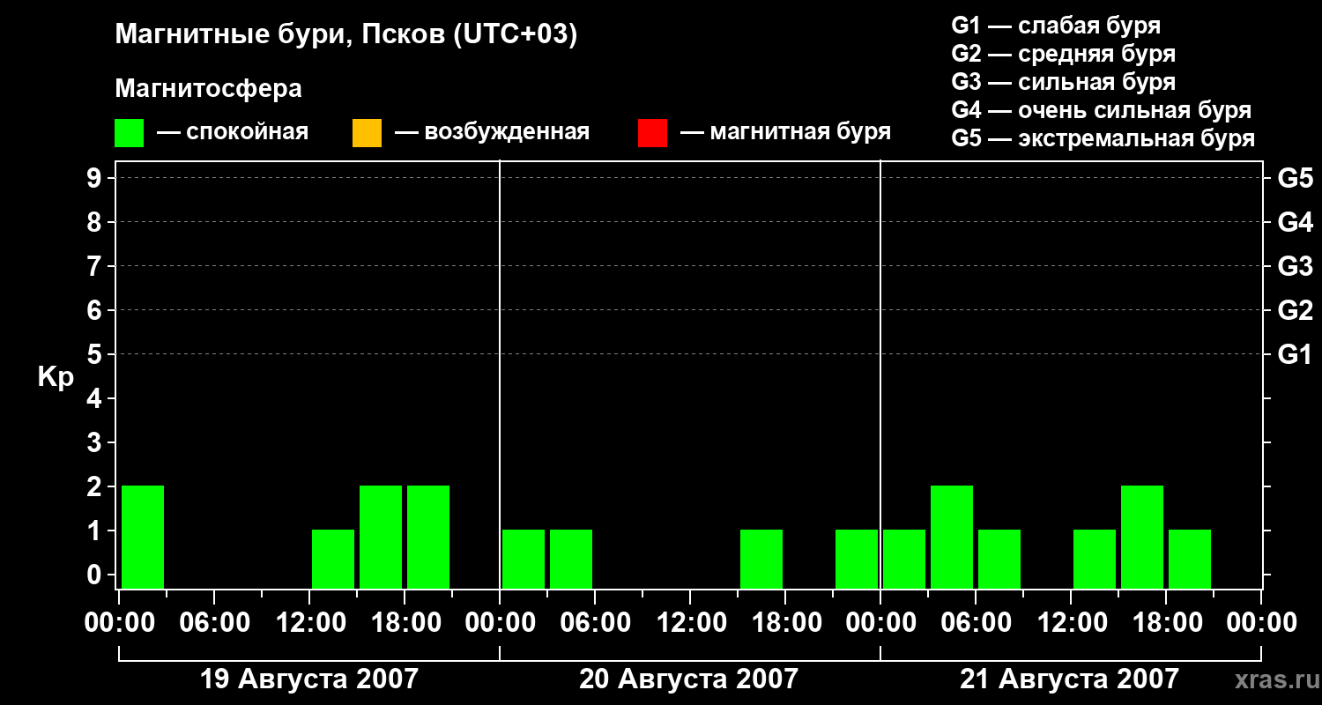1322x705 pixels.
Task: Click the right-axis G1 tick label
Action: coord(1296,354)
